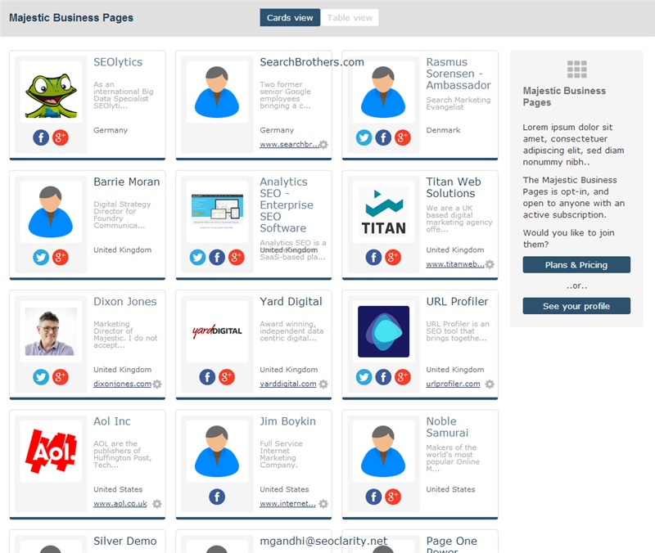The image size is (655, 553).
Task: Click the URL Profiler logo thumbnail
Action: [x=383, y=332]
